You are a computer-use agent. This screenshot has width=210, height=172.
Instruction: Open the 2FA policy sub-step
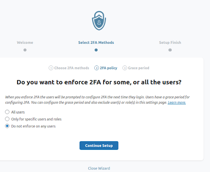coord(106,68)
